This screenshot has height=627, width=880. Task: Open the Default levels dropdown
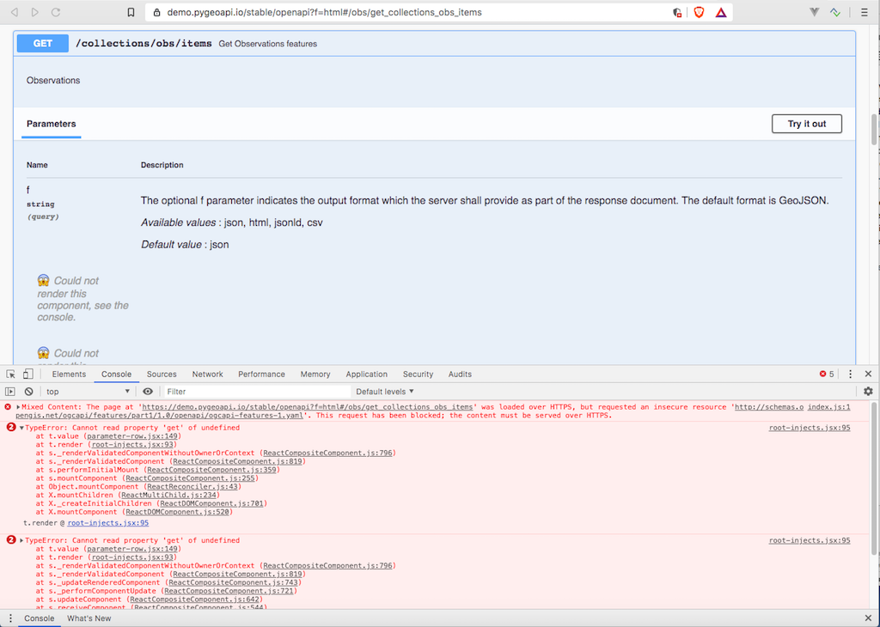[x=385, y=392]
